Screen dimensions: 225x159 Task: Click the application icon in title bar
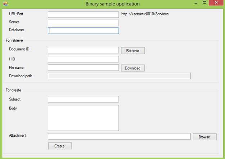(5, 4)
